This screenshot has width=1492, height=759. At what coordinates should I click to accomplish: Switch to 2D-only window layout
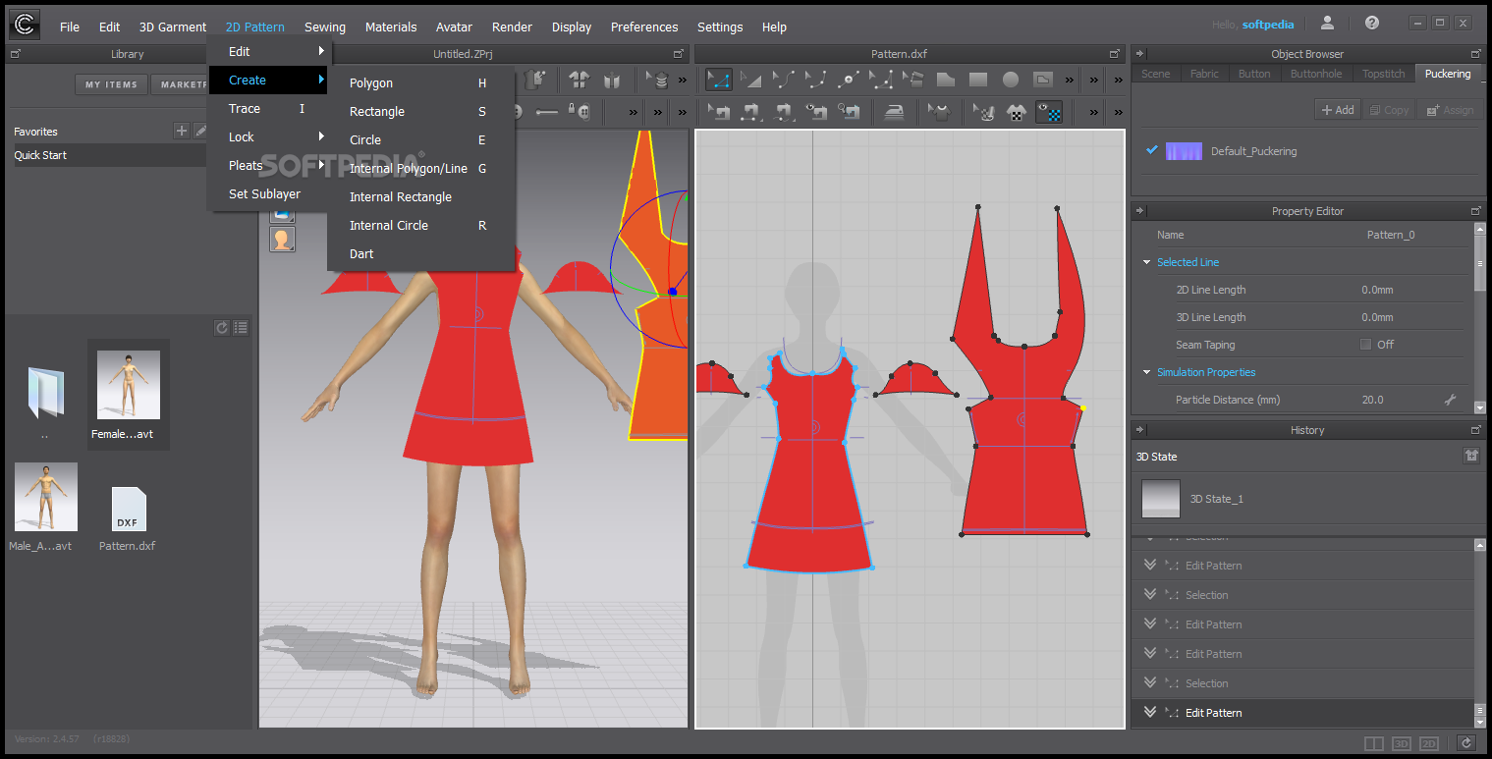click(x=1430, y=744)
